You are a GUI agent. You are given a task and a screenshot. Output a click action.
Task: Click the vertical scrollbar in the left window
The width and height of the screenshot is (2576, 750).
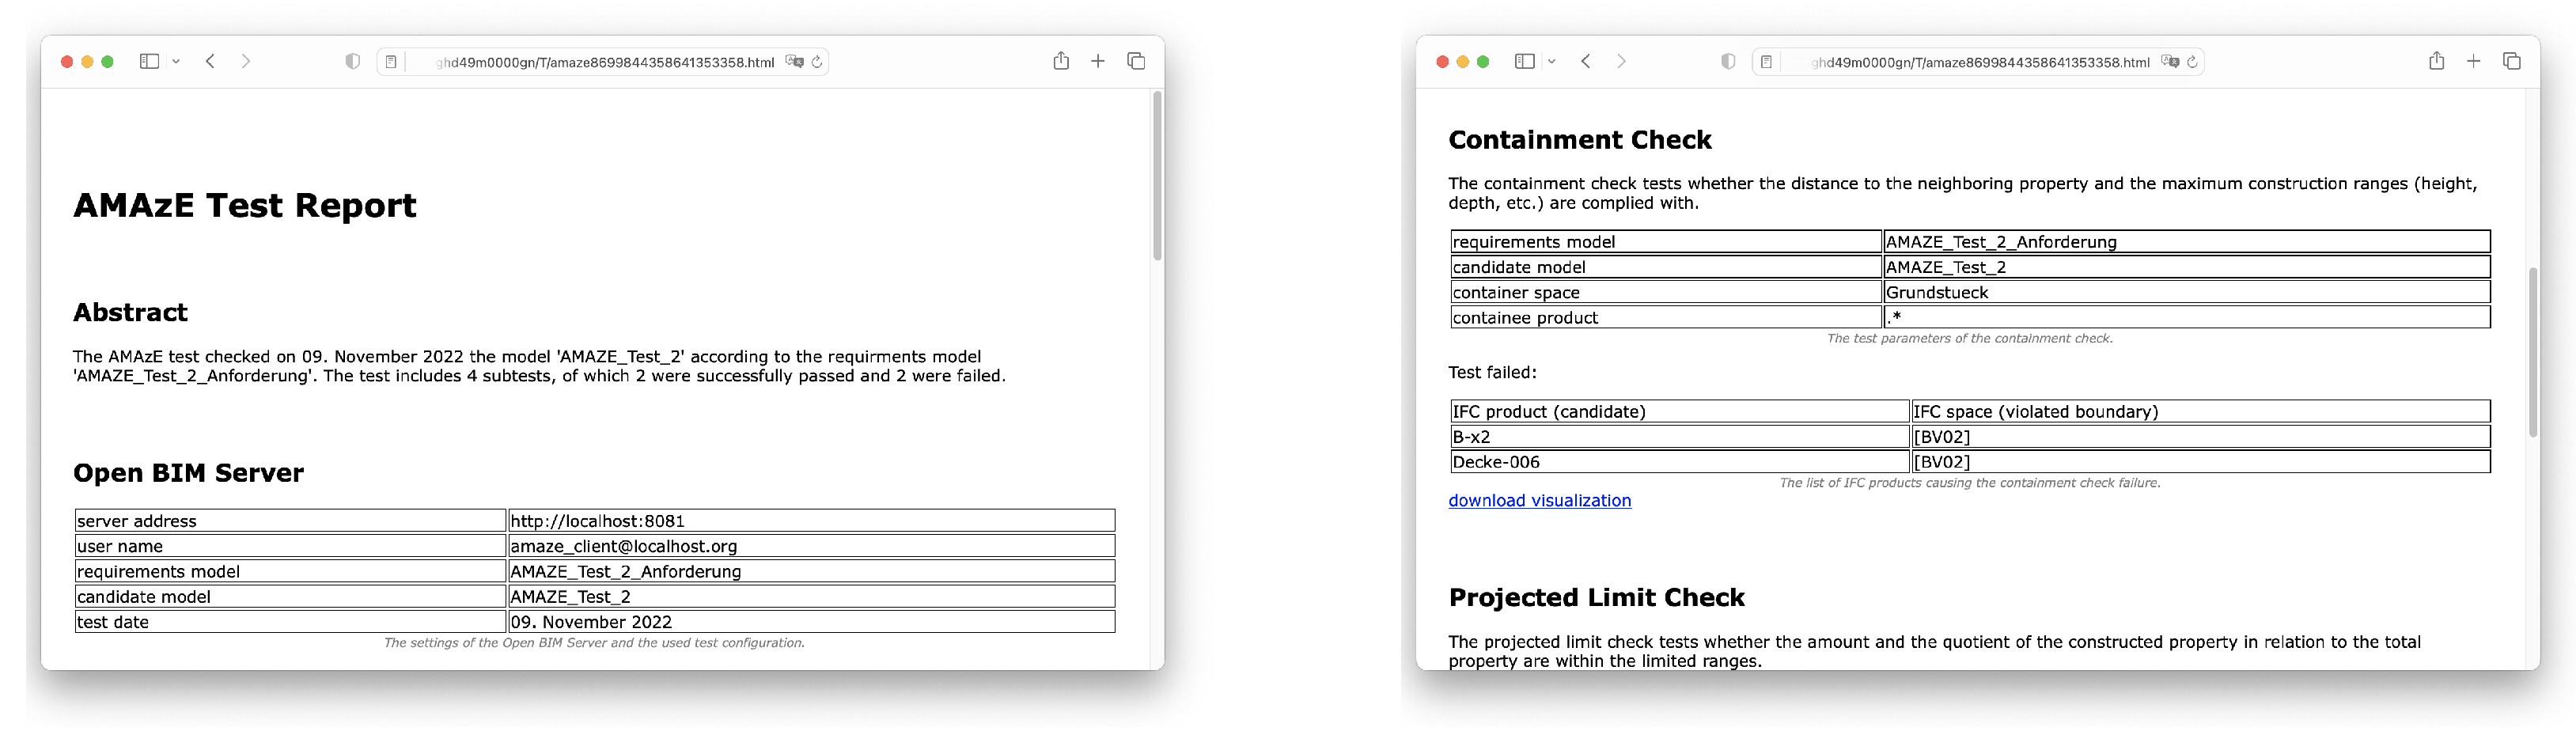pos(1157,176)
